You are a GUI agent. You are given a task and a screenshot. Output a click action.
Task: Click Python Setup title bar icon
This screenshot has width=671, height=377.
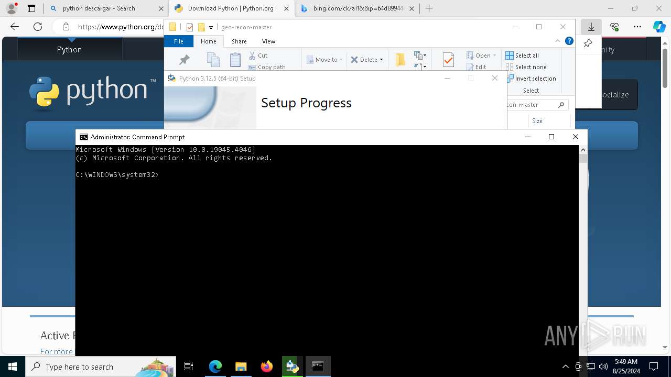coord(171,78)
